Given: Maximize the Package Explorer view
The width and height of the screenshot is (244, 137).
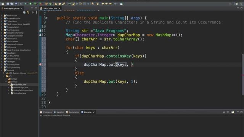Looking at the screenshot, I should click(x=36, y=8).
